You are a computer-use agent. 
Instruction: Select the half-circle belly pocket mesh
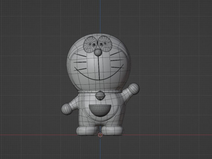pos(100,111)
